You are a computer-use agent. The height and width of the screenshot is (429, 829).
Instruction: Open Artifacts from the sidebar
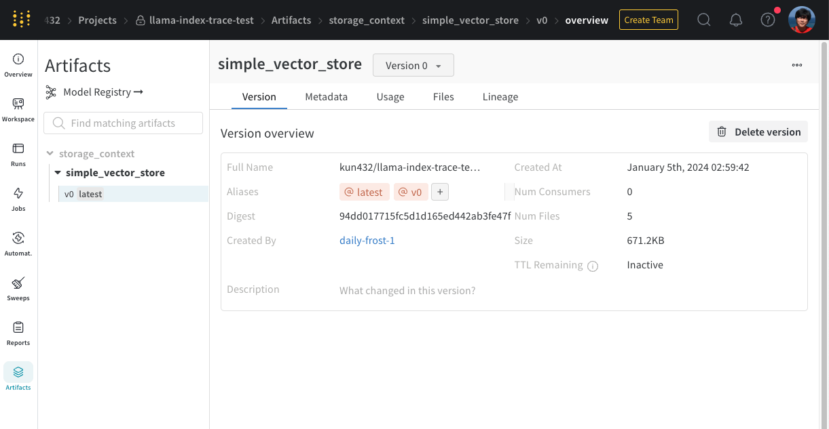pos(18,378)
